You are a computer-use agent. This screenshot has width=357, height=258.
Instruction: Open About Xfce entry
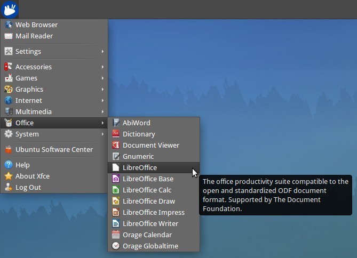point(54,176)
